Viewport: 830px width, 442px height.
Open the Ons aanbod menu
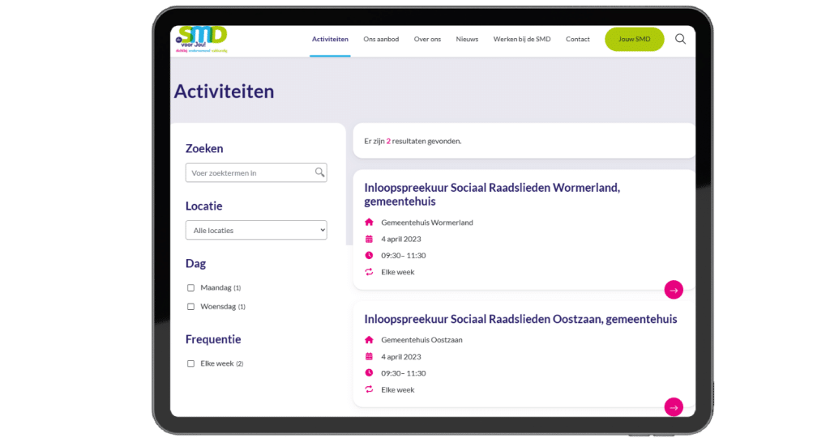[381, 39]
